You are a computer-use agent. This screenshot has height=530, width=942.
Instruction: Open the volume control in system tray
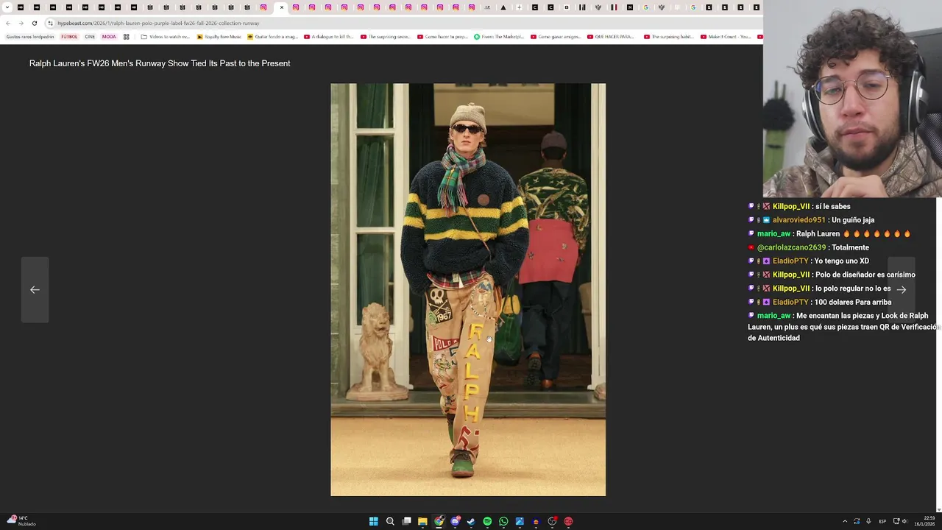click(x=904, y=521)
